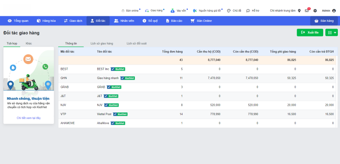Open the Nhân viên menu
The width and height of the screenshot is (340, 164).
(124, 21)
